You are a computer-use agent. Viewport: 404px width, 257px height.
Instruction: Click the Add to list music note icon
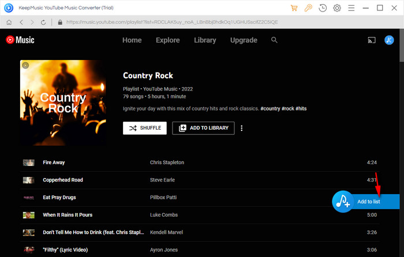(x=343, y=202)
